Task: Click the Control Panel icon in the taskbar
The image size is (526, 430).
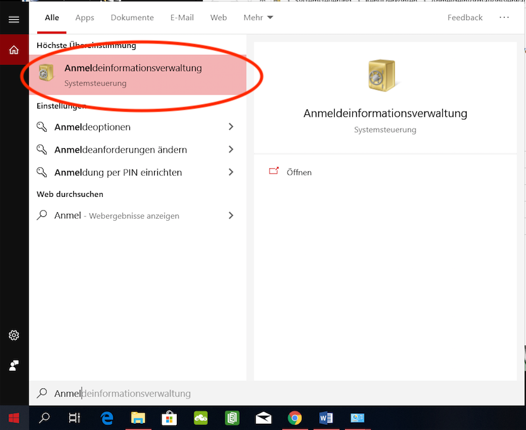Action: (x=357, y=418)
